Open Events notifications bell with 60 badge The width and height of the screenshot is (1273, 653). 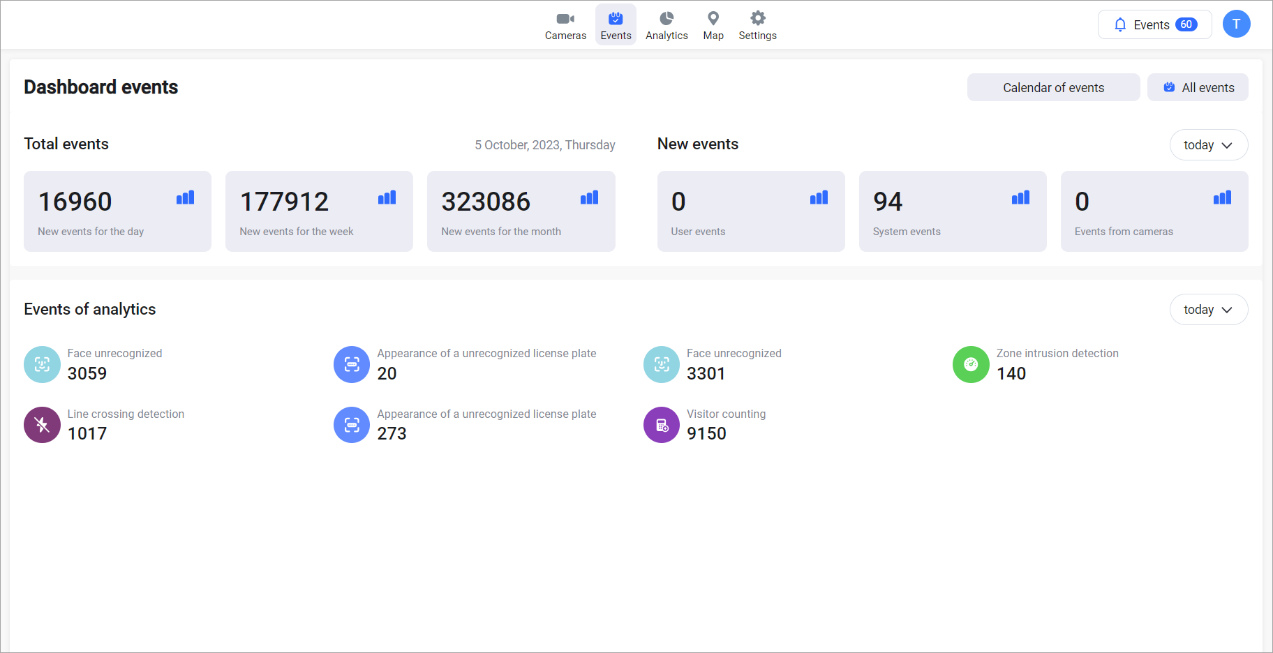[x=1154, y=25]
